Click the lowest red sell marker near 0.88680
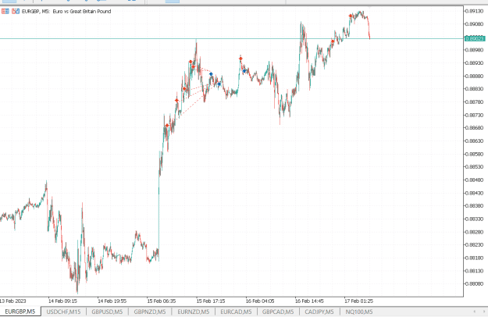488x317 pixels. (167, 126)
